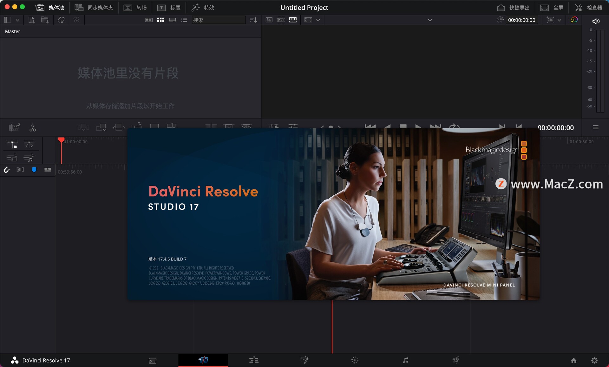This screenshot has height=367, width=609.
Task: Open the 检查器 inspector panel
Action: (x=588, y=7)
